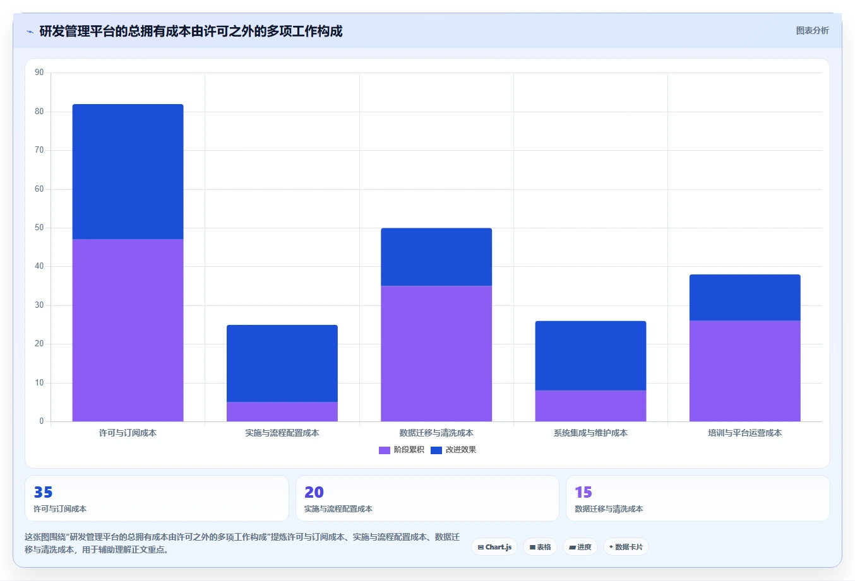Viewport: 855px width, 581px height.
Task: Toggle the 改进效果 legend item
Action: (453, 450)
